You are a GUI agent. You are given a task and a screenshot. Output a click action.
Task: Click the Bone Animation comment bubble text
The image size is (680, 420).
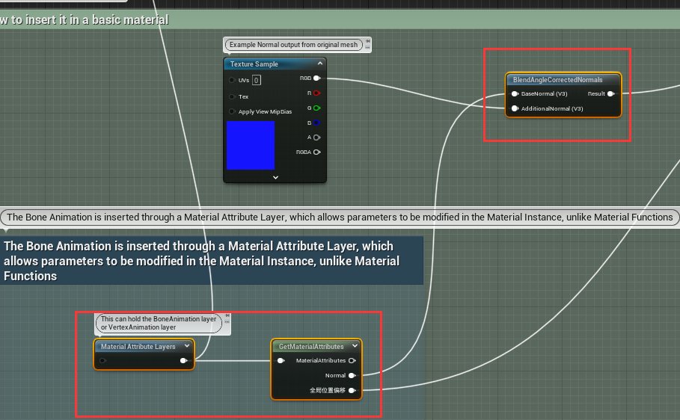tap(340, 217)
